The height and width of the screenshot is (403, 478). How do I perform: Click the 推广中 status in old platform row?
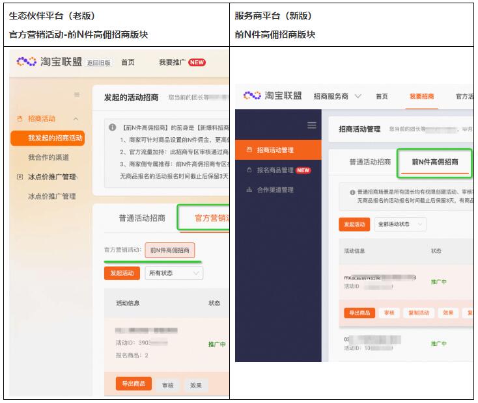[217, 344]
